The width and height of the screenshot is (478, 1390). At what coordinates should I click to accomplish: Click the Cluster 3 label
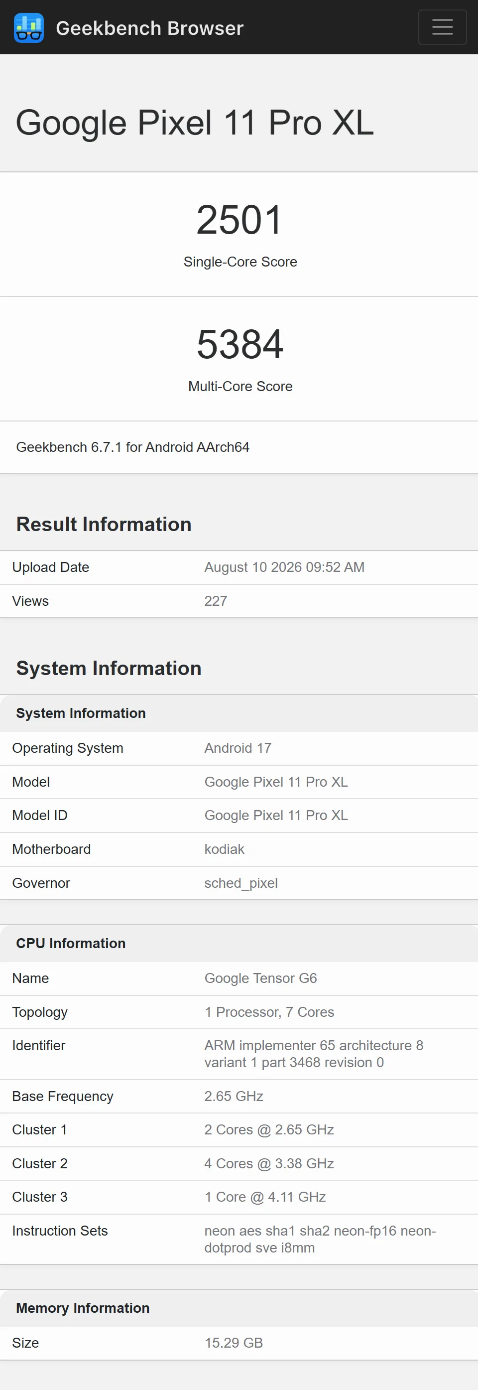click(40, 1197)
